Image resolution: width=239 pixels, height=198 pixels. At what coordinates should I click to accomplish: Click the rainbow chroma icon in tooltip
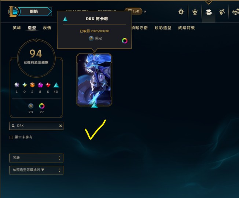click(x=125, y=41)
